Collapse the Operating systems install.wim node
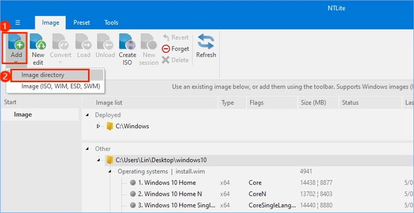 pos(110,172)
